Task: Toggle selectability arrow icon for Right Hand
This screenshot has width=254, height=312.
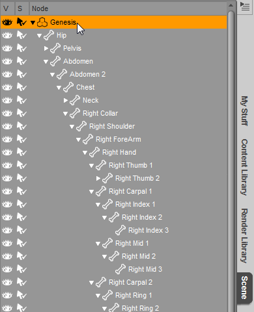Action: click(x=21, y=152)
